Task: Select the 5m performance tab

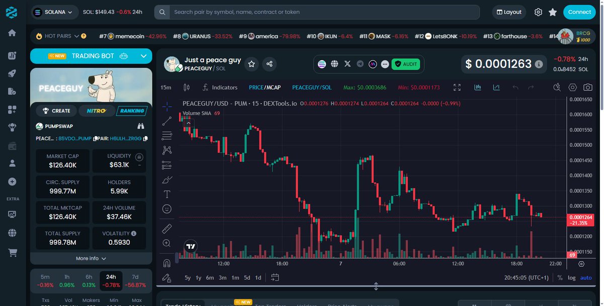Action: [x=45, y=280]
